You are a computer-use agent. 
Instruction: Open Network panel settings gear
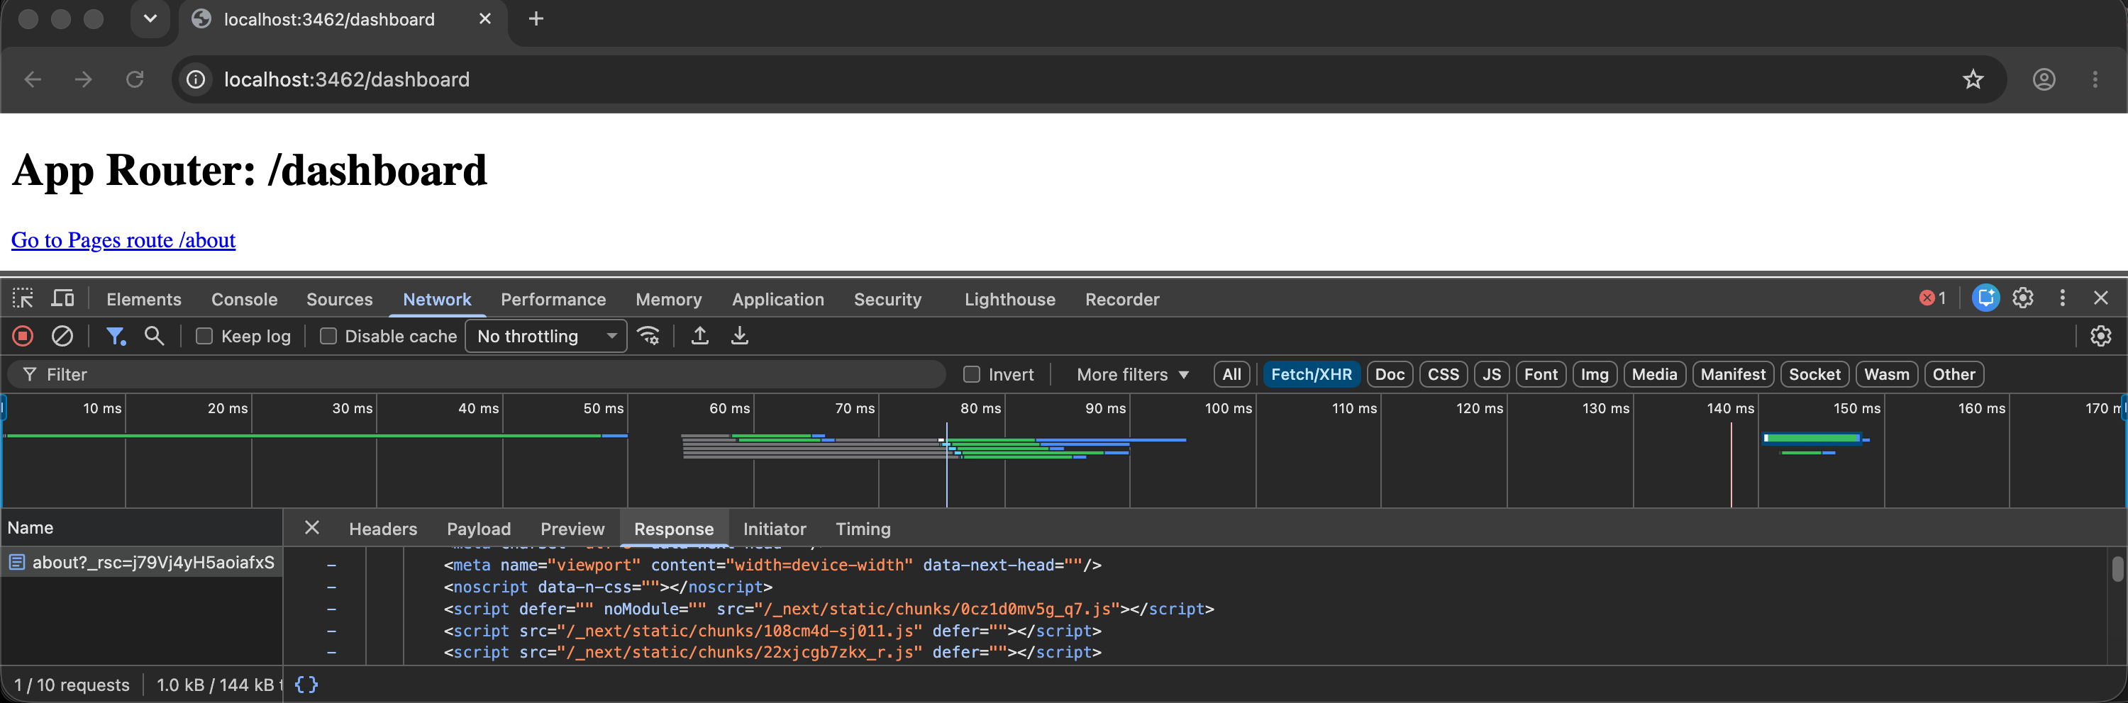(2101, 336)
